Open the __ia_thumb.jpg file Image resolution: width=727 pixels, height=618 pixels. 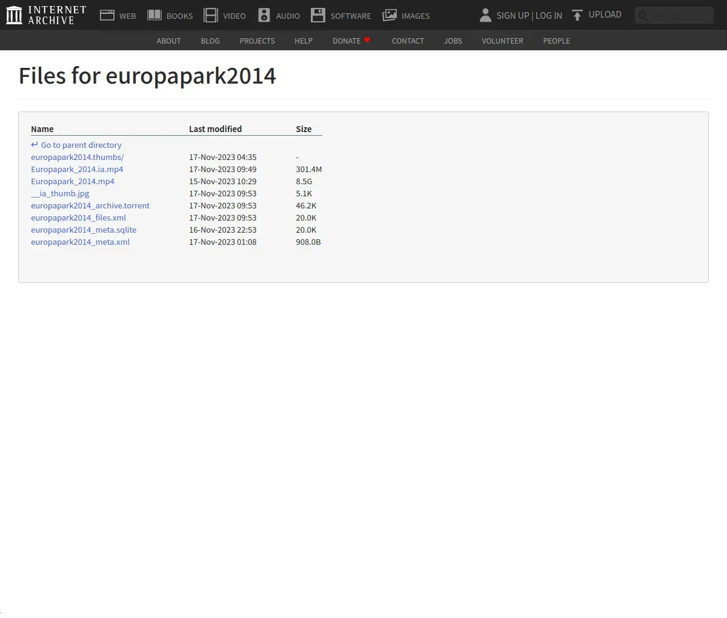point(60,193)
